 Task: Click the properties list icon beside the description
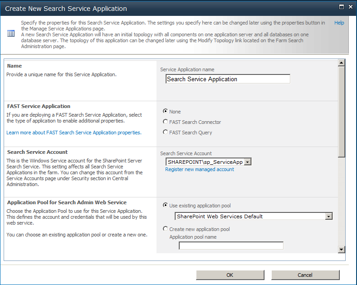coord(11,34)
